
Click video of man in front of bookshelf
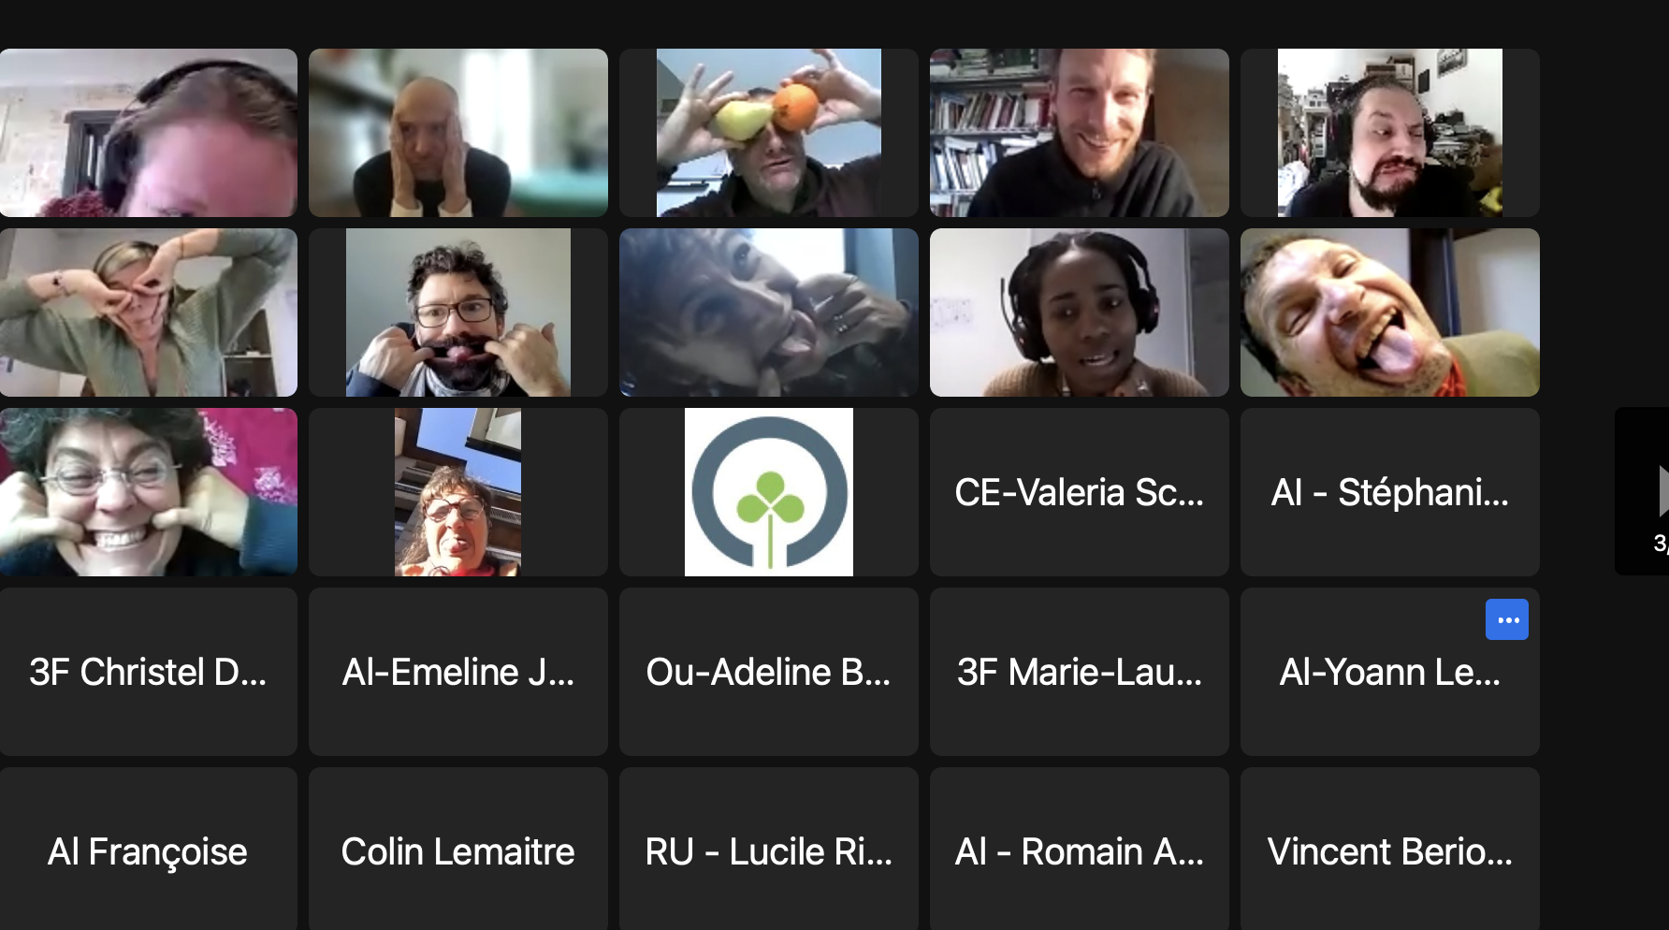point(1080,133)
